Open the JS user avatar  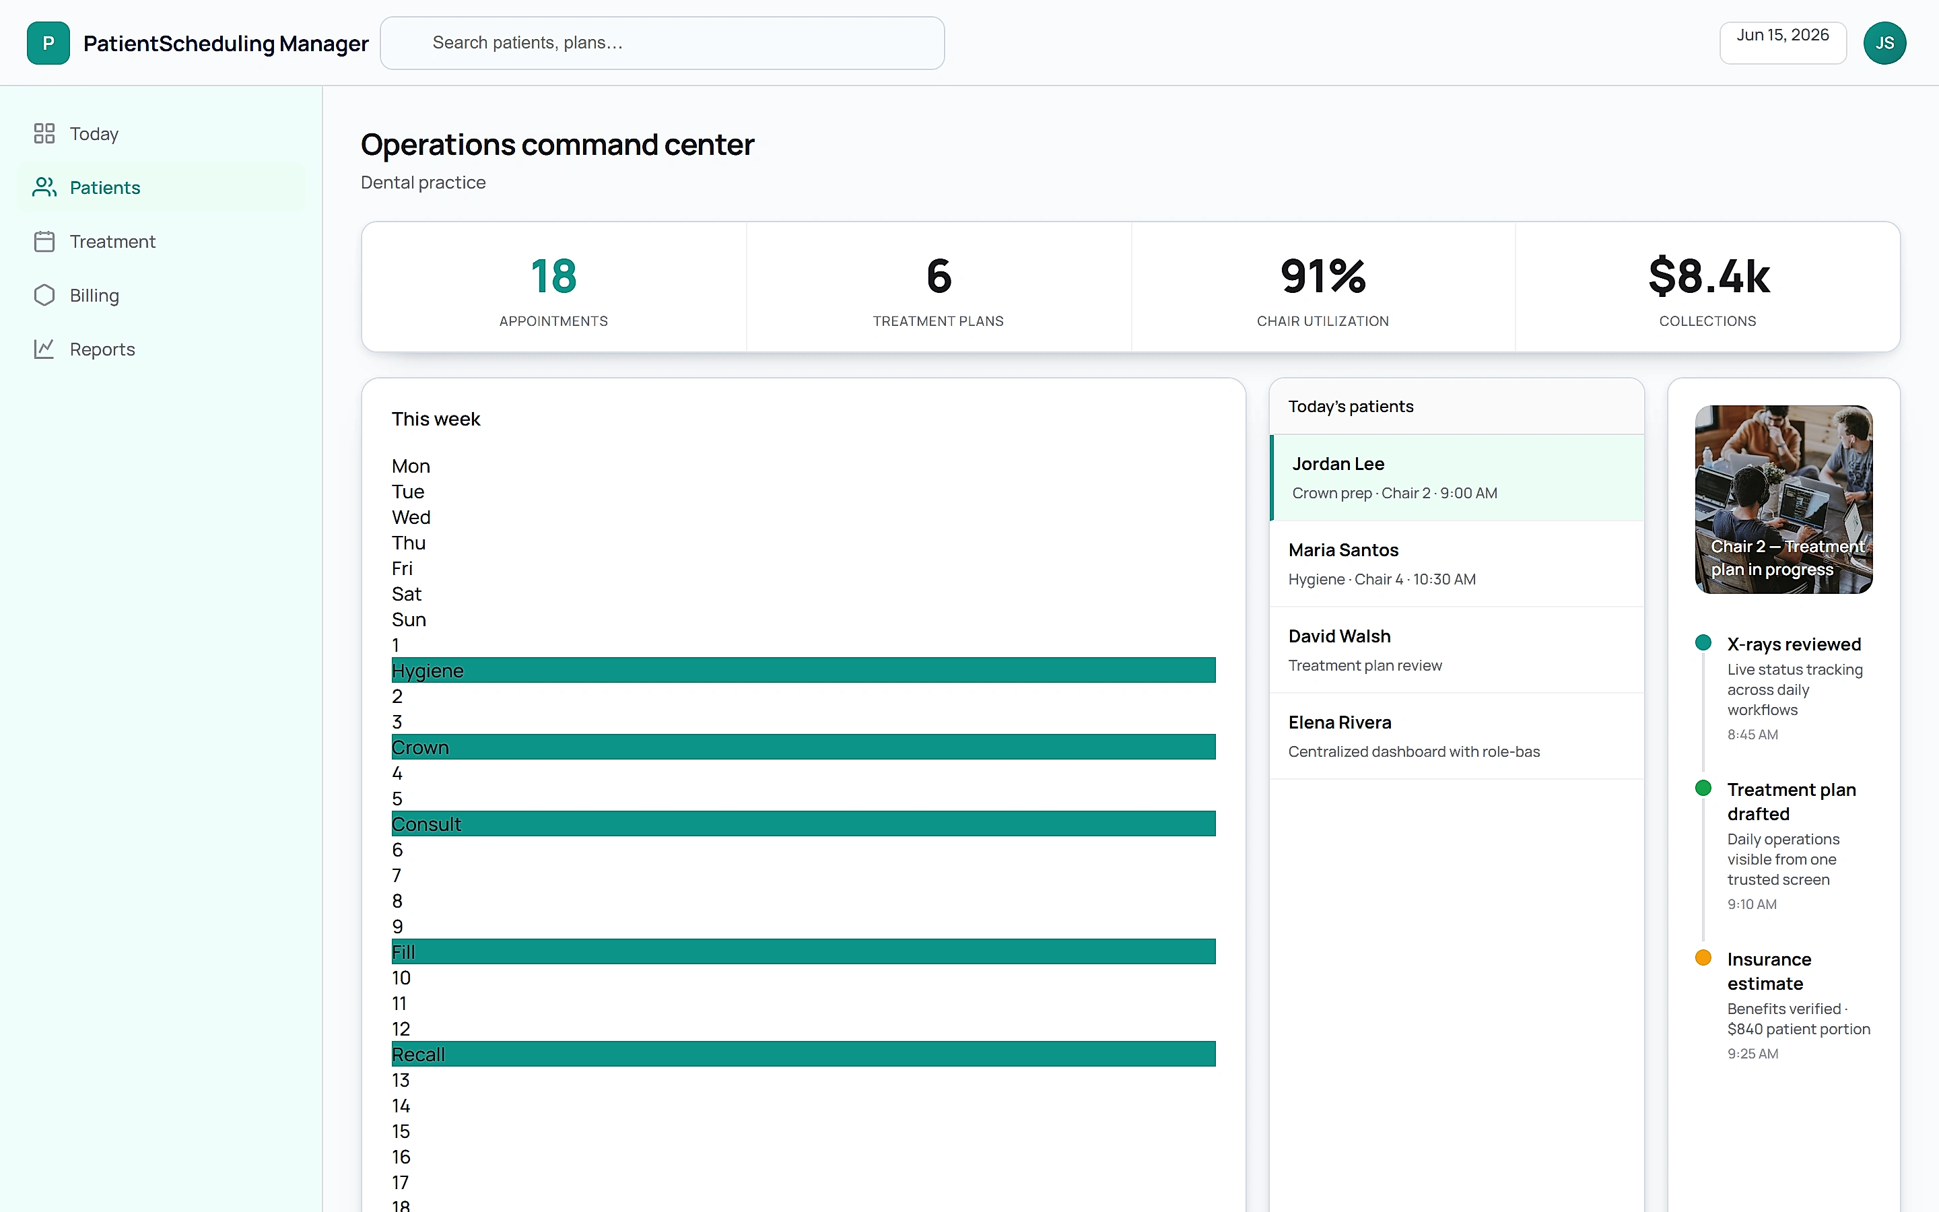(1884, 43)
